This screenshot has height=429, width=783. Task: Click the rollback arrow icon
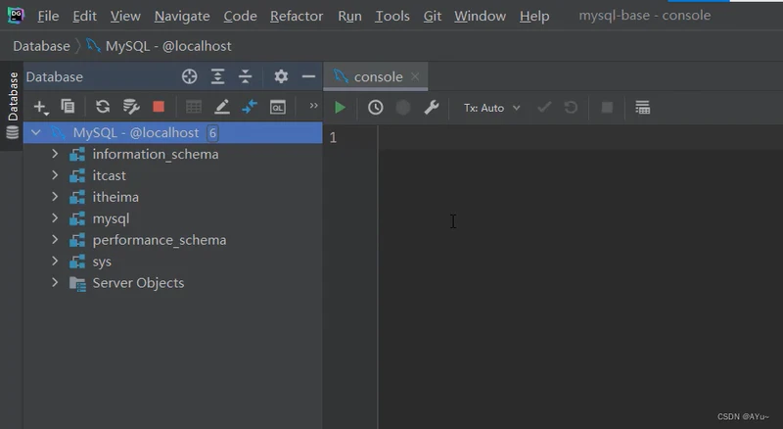click(571, 108)
